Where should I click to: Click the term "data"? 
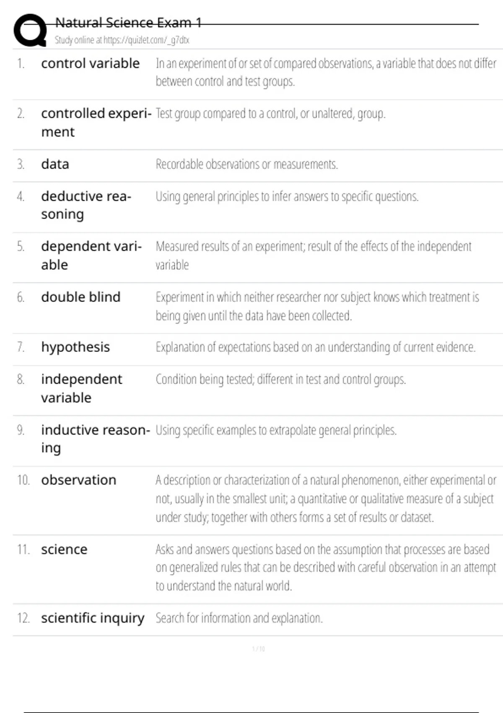pos(55,164)
